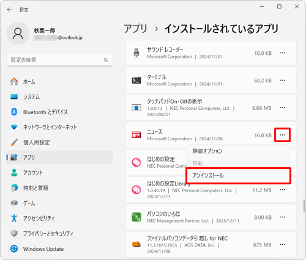This screenshot has width=306, height=260.
Task: Choose 詳細オプション from the context menu
Action: coord(238,151)
